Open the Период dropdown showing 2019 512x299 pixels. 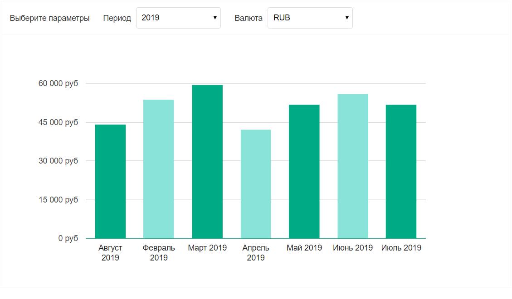[178, 18]
